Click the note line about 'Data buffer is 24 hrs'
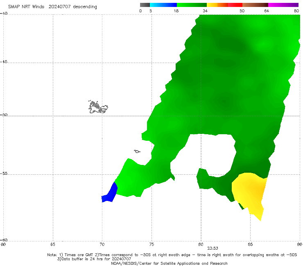The width and height of the screenshot is (303, 266). pos(94,259)
